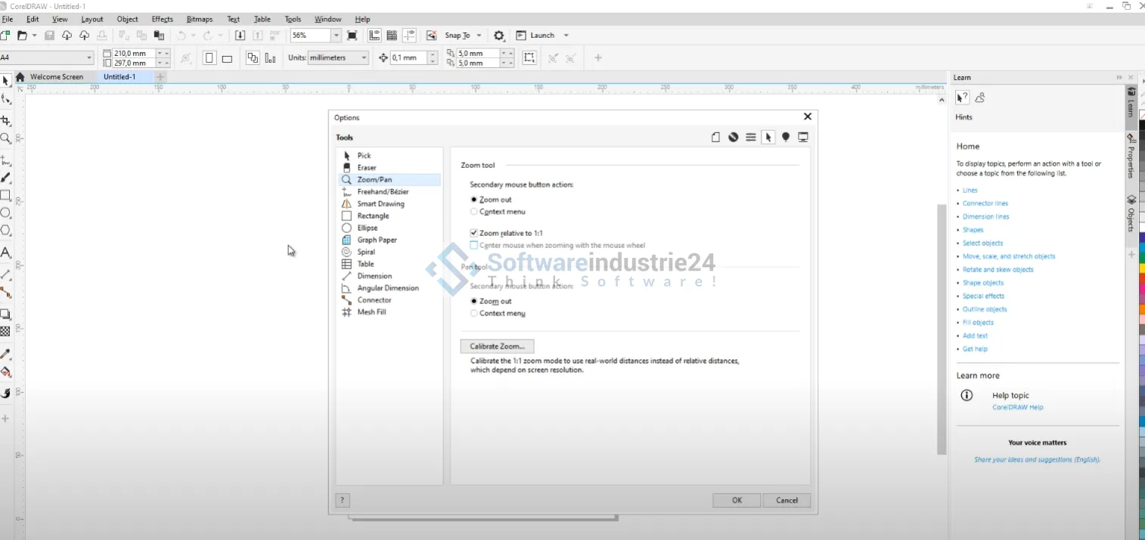Open the Effects menu

click(x=162, y=19)
